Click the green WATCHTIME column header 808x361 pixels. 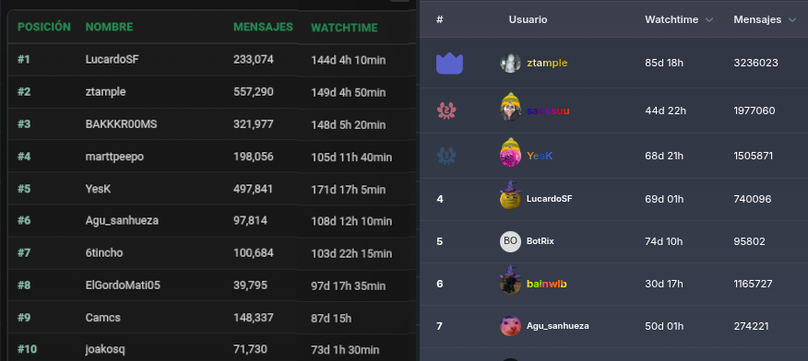point(344,28)
